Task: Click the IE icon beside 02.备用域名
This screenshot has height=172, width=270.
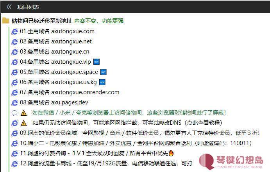Action: pos(14,42)
